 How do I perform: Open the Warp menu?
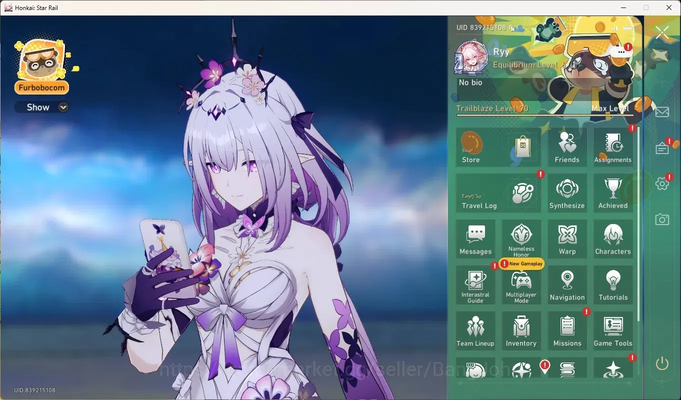(567, 239)
